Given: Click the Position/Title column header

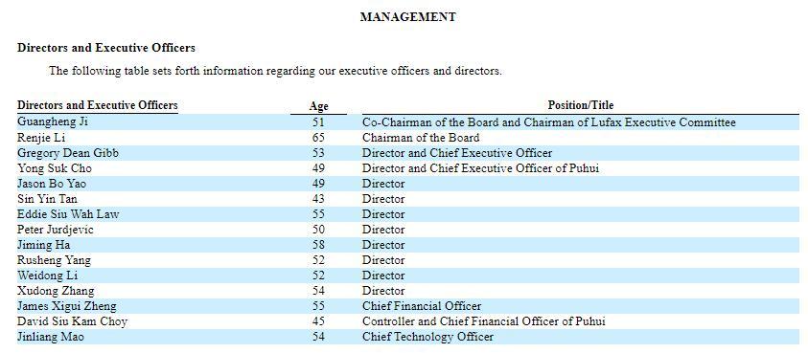Looking at the screenshot, I should (581, 105).
